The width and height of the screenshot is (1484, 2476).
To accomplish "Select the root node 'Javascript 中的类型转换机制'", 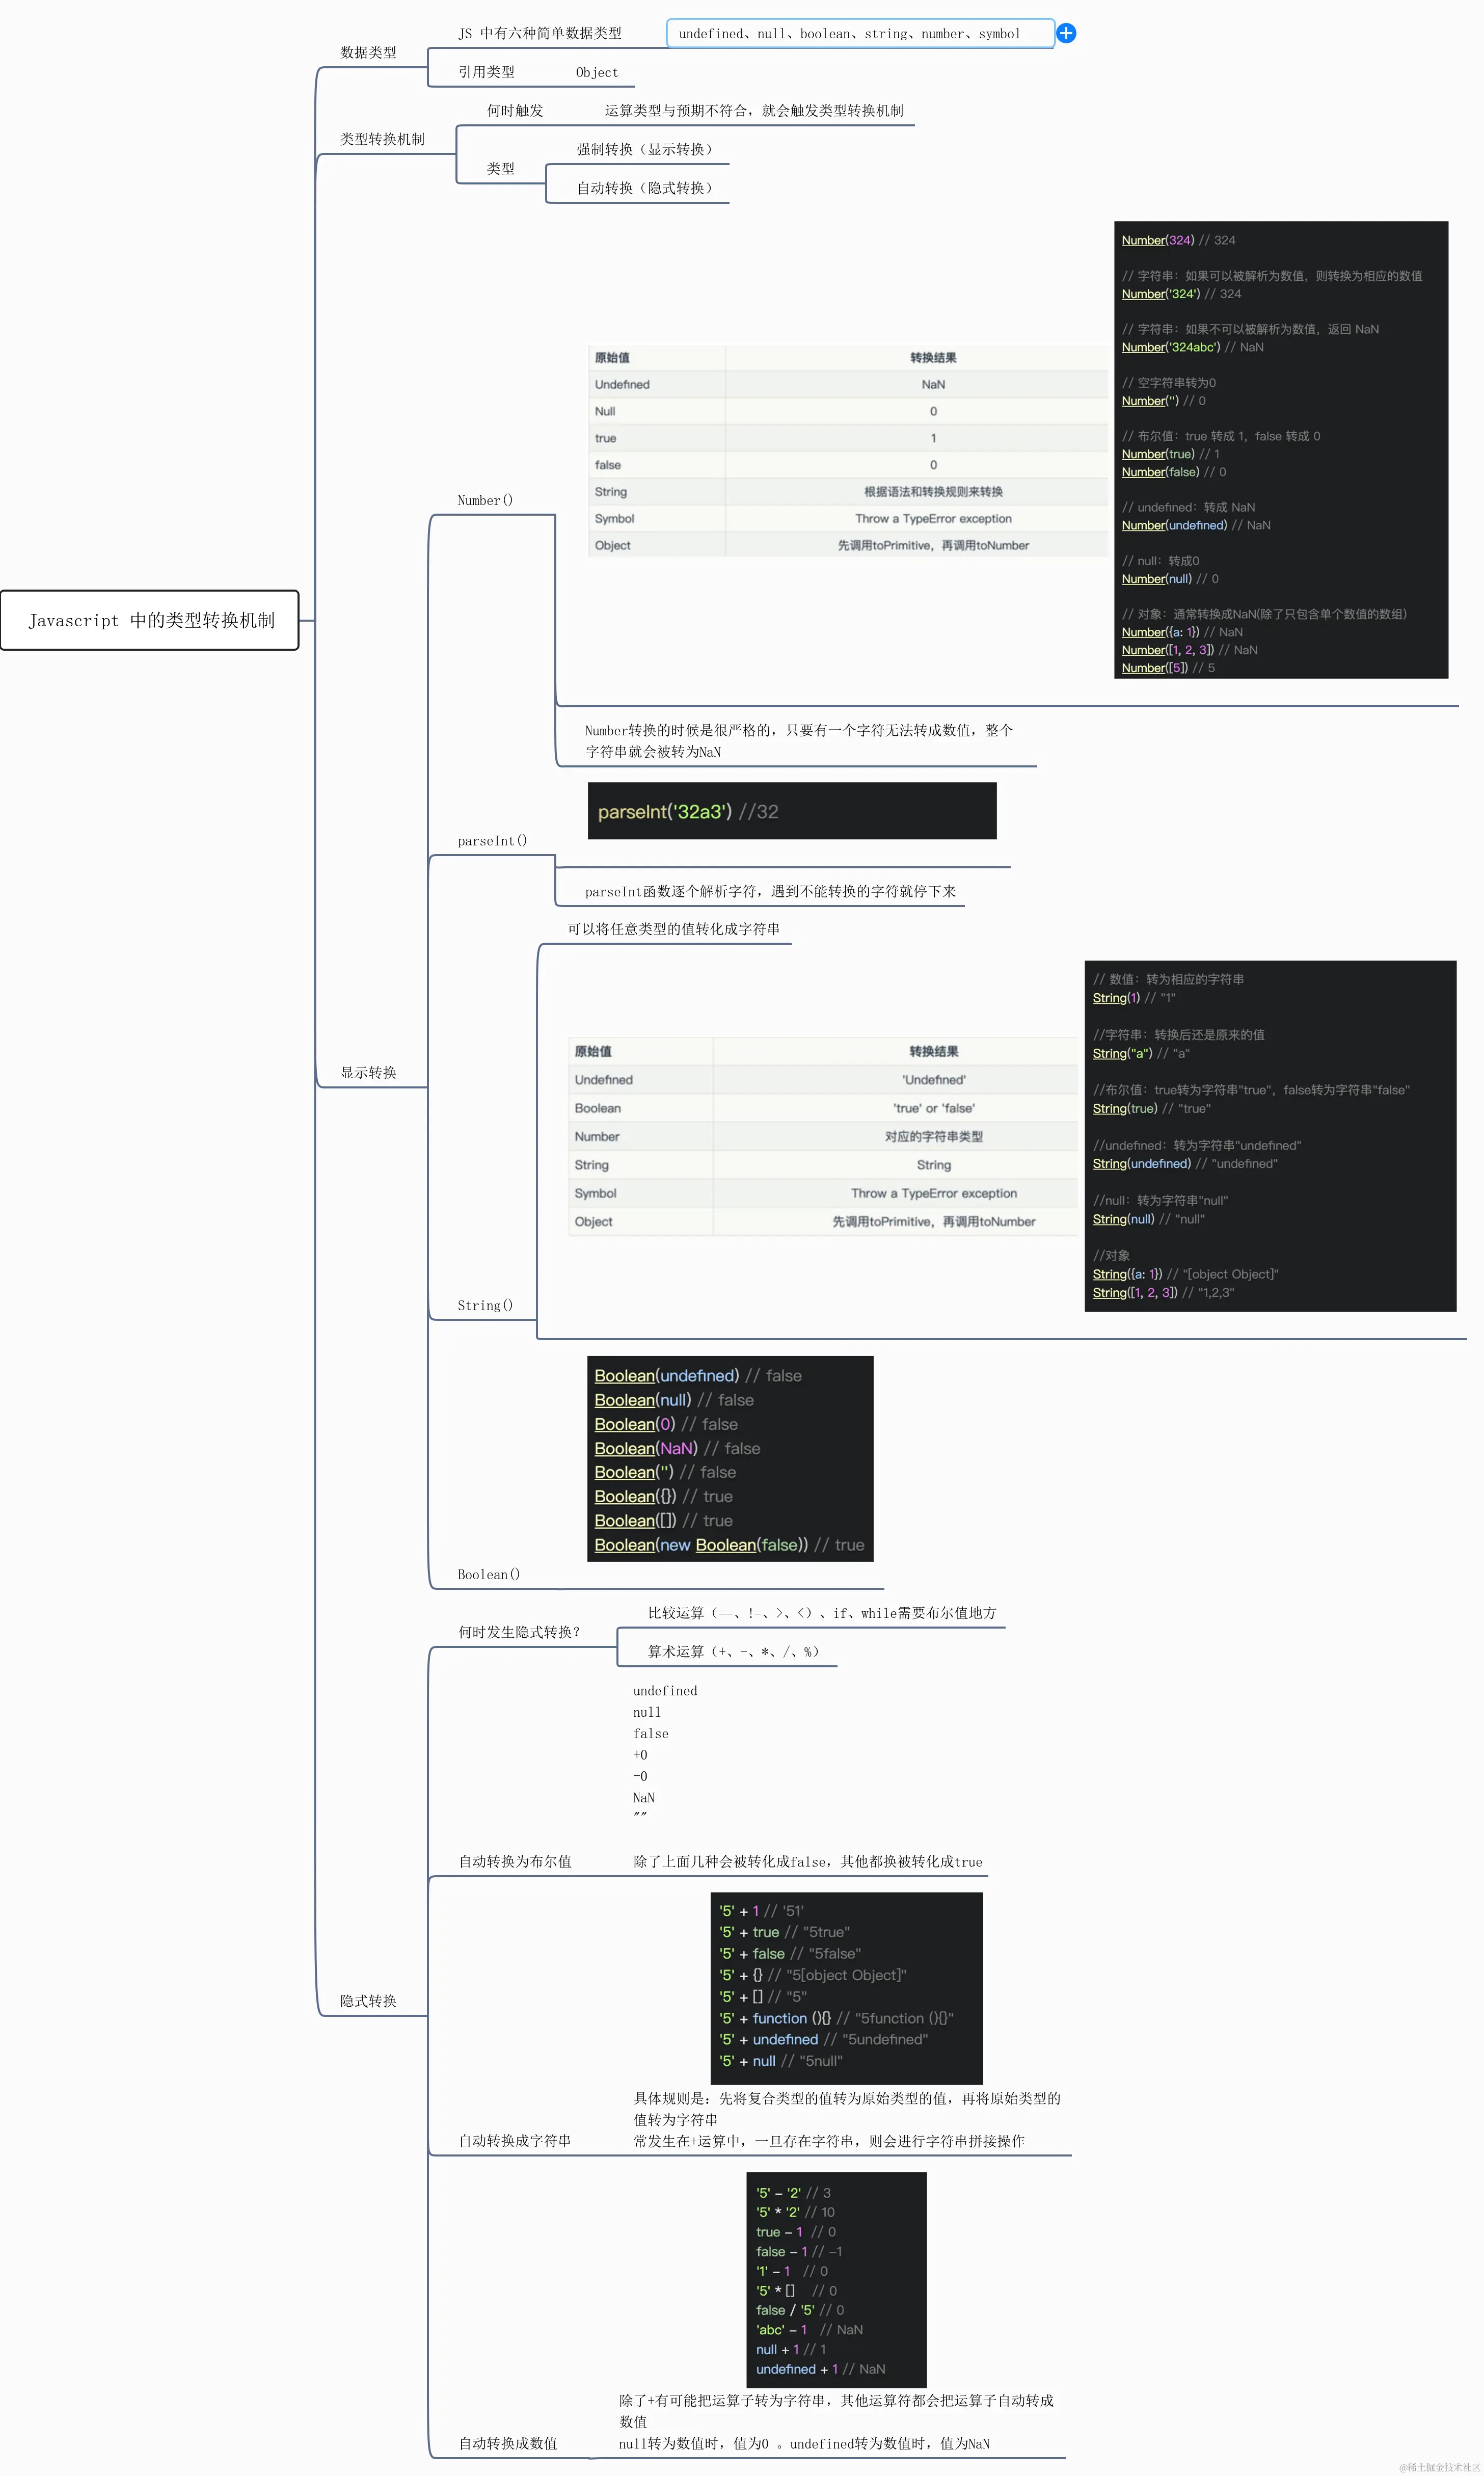I will (x=150, y=620).
